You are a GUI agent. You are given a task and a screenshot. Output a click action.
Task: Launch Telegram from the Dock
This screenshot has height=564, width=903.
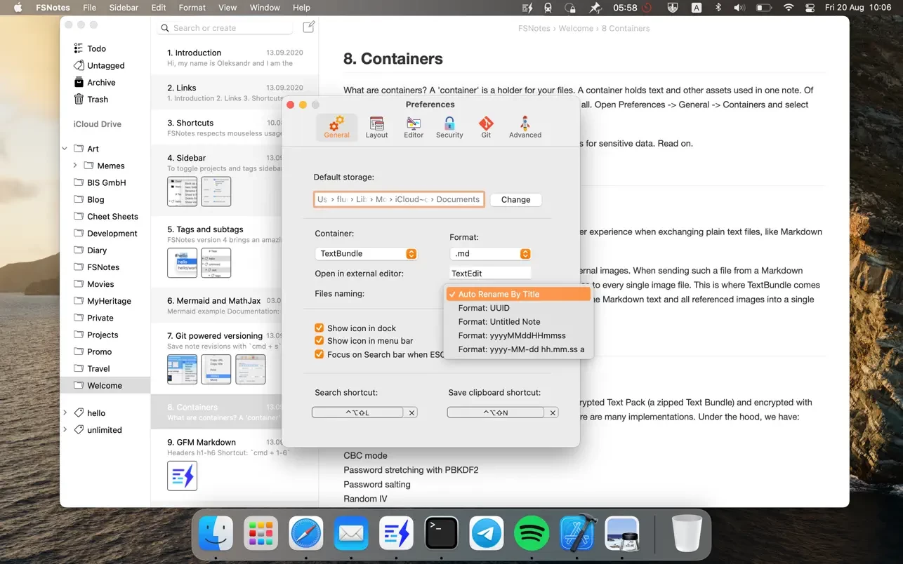click(487, 533)
